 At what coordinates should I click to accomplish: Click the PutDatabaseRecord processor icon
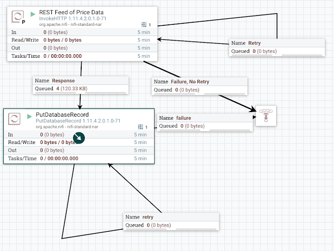pos(15,119)
